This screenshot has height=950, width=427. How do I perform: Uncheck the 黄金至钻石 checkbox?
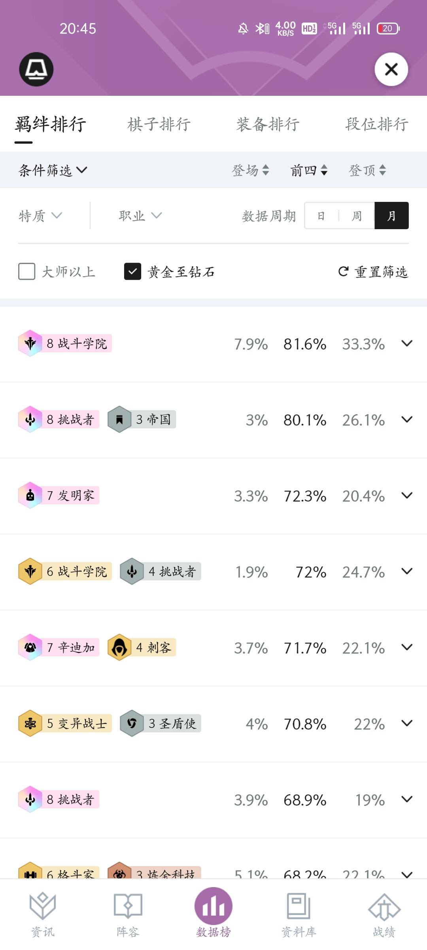(132, 272)
